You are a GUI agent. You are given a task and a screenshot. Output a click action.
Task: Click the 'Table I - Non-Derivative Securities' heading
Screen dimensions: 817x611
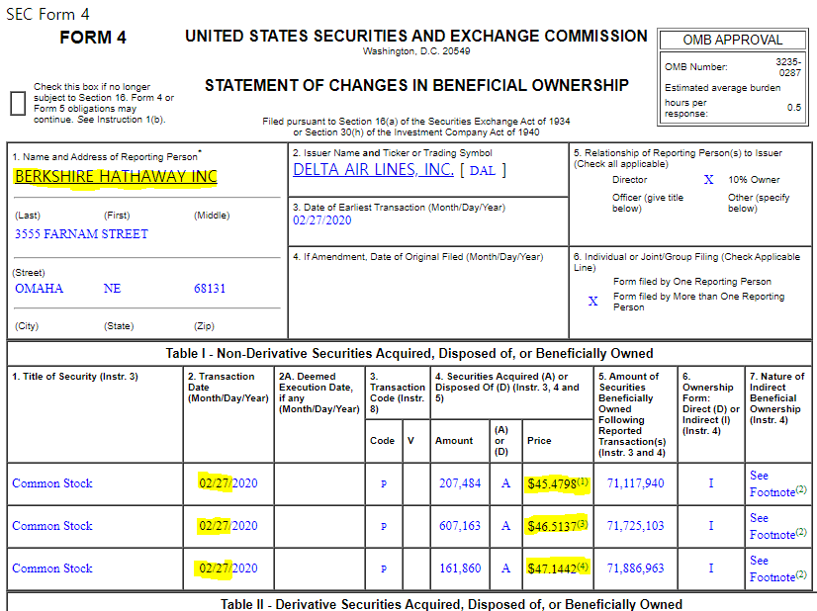[x=409, y=354]
